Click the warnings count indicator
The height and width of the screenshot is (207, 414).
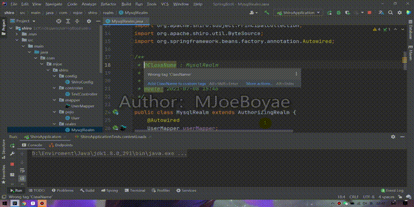click(x=377, y=29)
